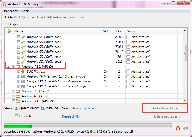Open the Packages menu
This screenshot has height=137, width=192.
click(x=11, y=11)
